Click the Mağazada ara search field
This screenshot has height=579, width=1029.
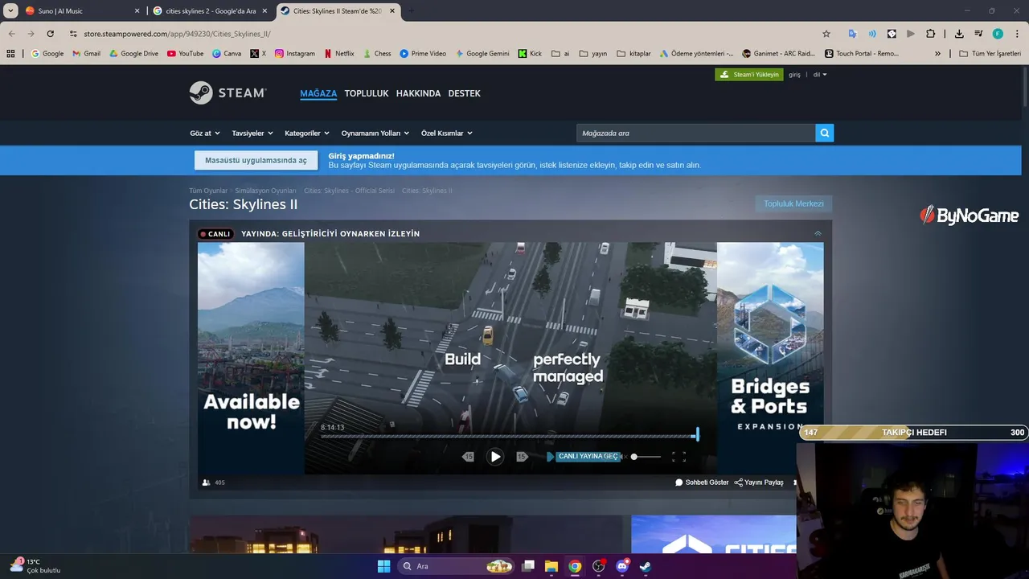[x=695, y=133]
